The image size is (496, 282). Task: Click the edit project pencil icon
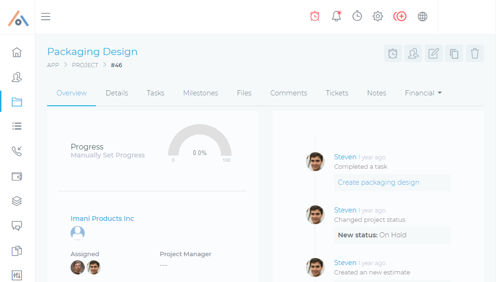pos(433,54)
